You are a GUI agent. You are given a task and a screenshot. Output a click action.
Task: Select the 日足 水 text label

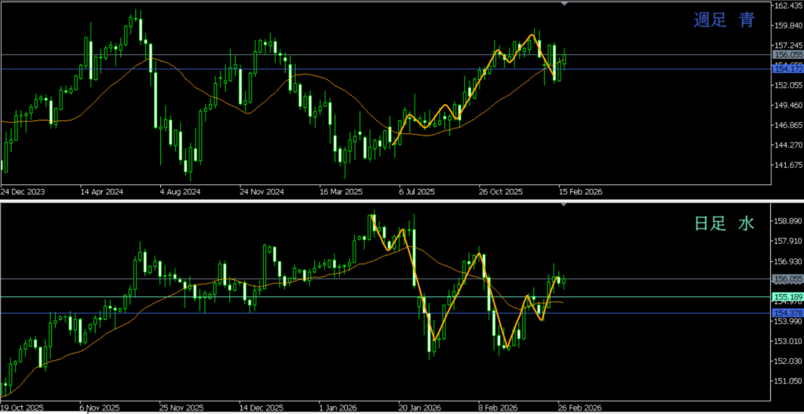[724, 224]
